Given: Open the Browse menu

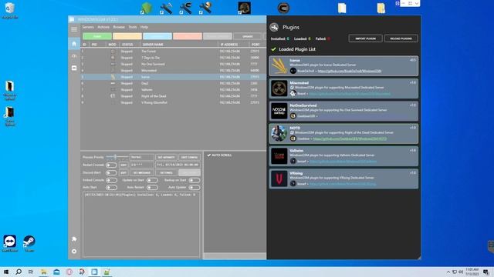Looking at the screenshot, I should pyautogui.click(x=119, y=28).
